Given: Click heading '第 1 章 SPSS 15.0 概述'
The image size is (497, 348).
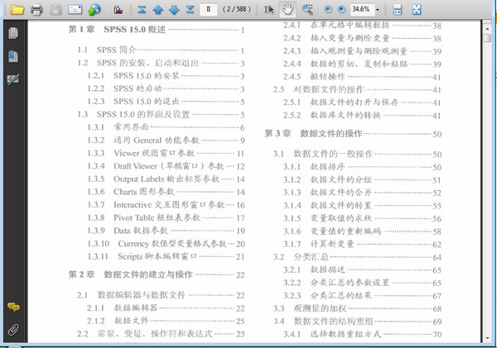Looking at the screenshot, I should click(117, 30).
